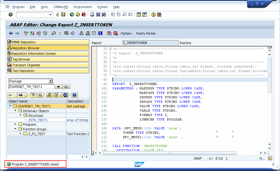280x171 pixels.
Task: Click the Print icon
Action: click(92, 14)
